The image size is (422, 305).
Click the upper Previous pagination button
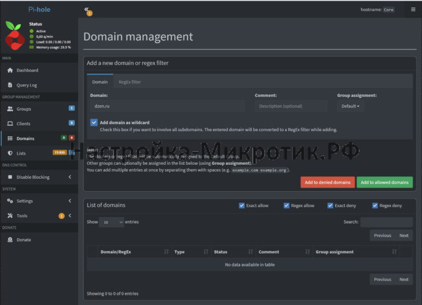point(382,235)
